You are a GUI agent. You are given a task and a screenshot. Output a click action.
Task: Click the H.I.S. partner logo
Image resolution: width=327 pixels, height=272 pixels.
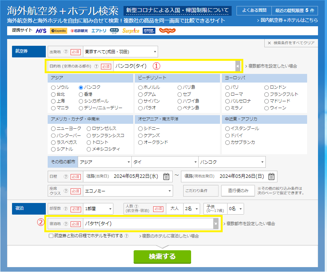pyautogui.click(x=41, y=31)
